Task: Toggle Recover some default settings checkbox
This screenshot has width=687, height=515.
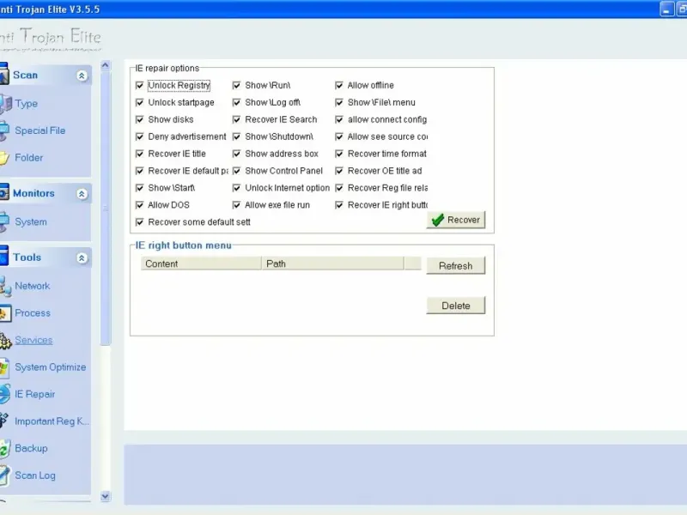Action: (140, 222)
